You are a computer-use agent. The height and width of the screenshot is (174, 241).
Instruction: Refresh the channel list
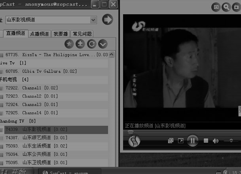tap(91, 44)
